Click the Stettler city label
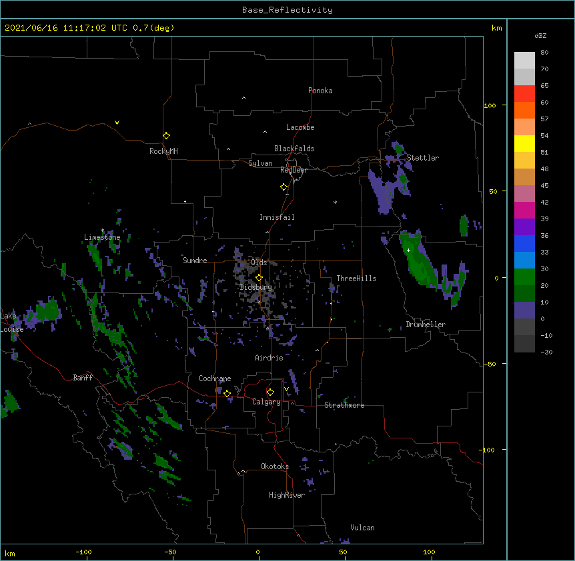The width and height of the screenshot is (575, 561). click(x=423, y=158)
